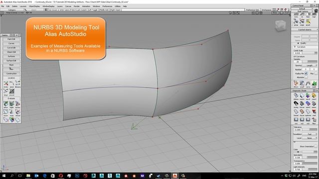Open the Category dropdown in the top bar
The height and width of the screenshot is (179, 319).
coord(12,10)
